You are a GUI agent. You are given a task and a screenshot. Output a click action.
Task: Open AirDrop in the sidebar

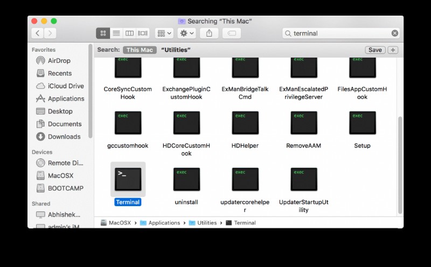tap(53, 60)
